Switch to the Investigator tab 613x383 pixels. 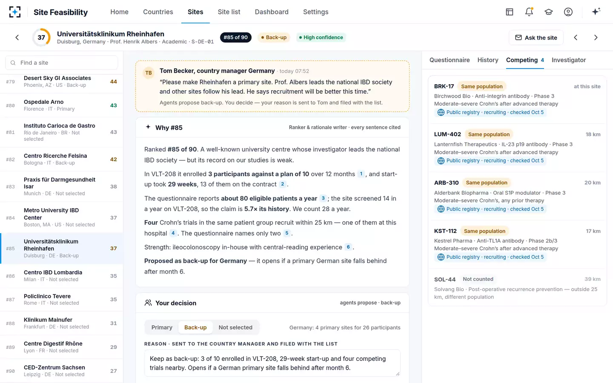tap(569, 60)
